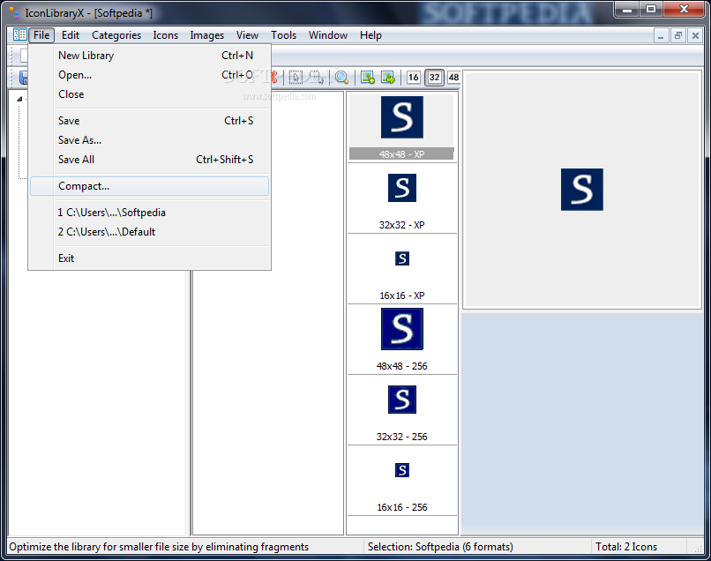This screenshot has height=561, width=711.
Task: Open the Categories menu
Action: point(116,35)
